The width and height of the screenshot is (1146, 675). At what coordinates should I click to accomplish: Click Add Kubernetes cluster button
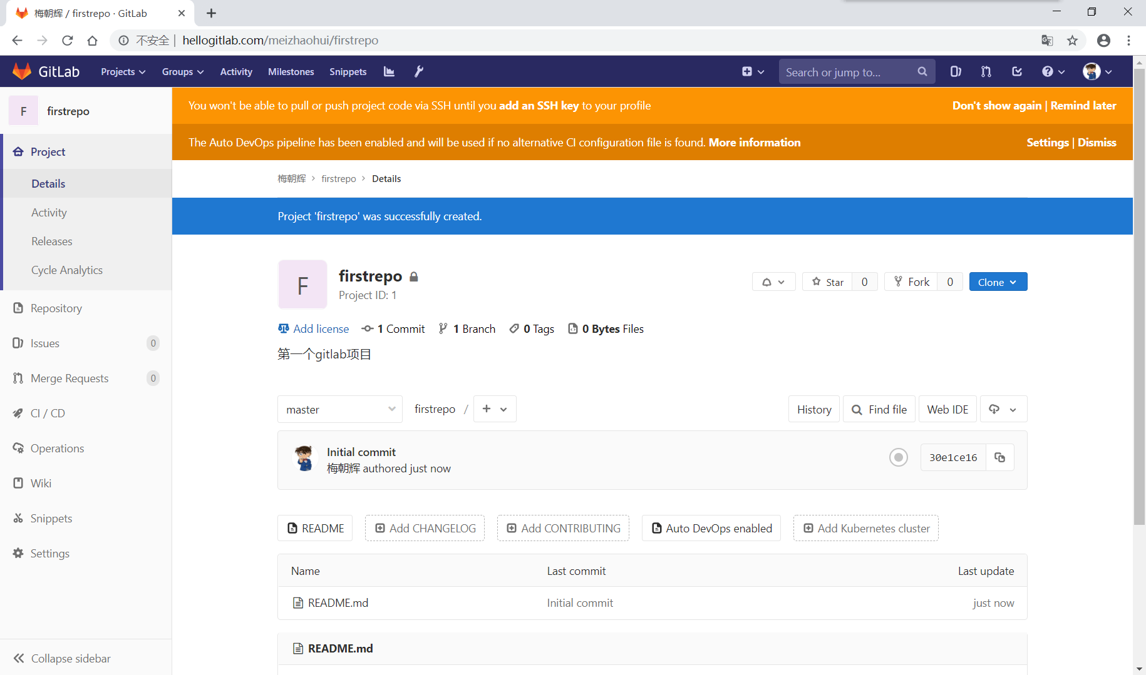click(866, 528)
